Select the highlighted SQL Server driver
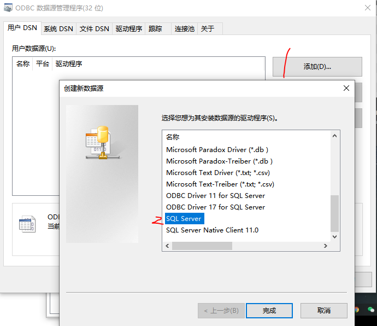This screenshot has width=377, height=326. point(185,219)
